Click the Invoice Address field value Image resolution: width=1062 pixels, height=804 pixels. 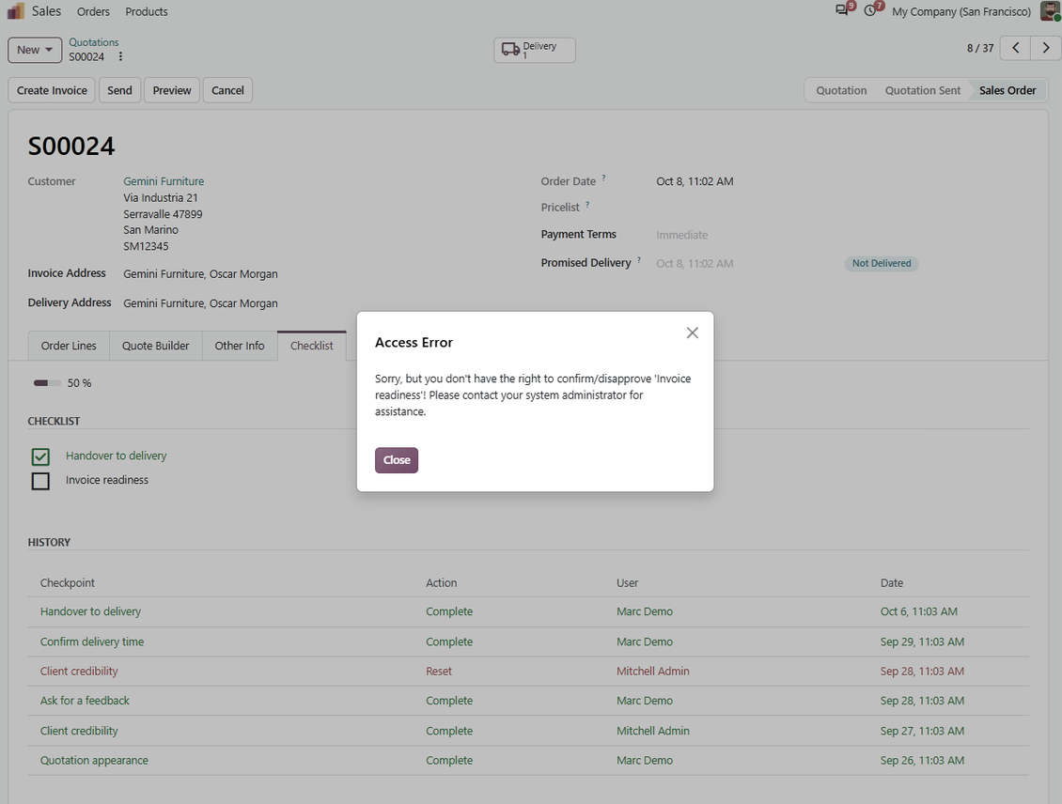pos(200,274)
